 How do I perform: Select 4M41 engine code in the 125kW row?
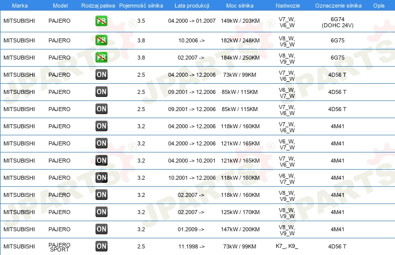[337, 212]
